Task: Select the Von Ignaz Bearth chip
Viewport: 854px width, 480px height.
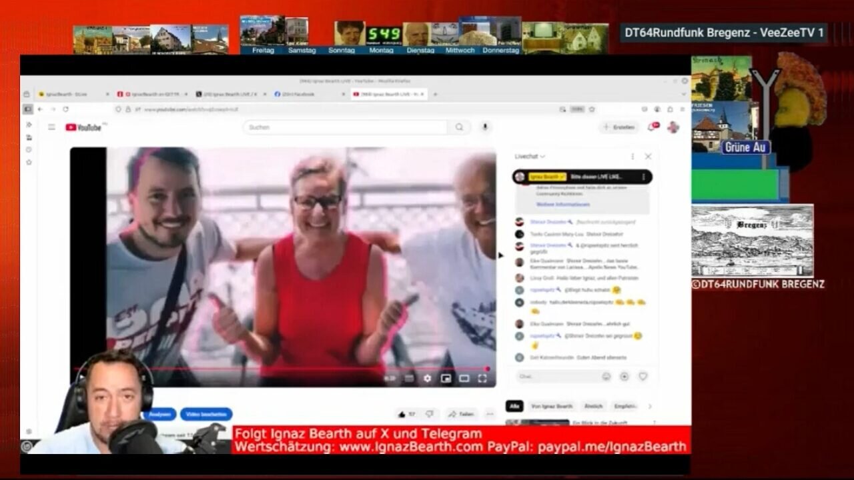Action: click(x=551, y=406)
